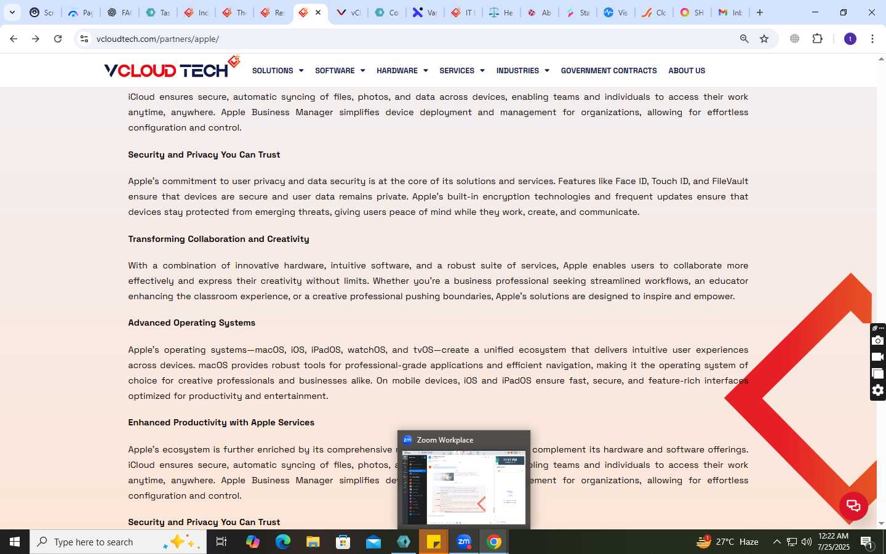
Task: Click the 'Advanced Operating Systems' heading
Action: coord(191,323)
